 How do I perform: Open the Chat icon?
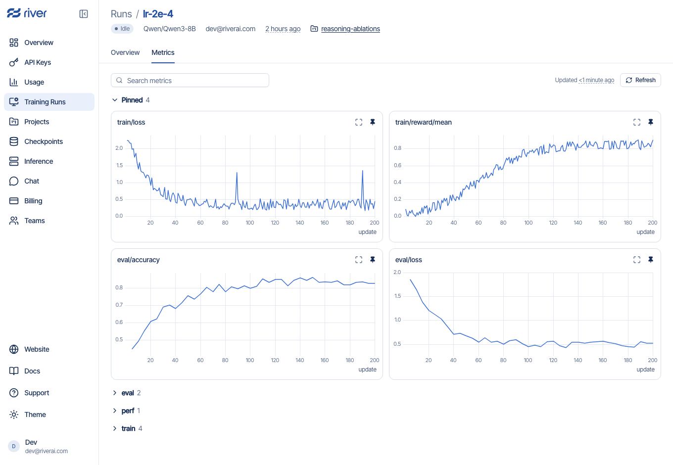click(14, 181)
